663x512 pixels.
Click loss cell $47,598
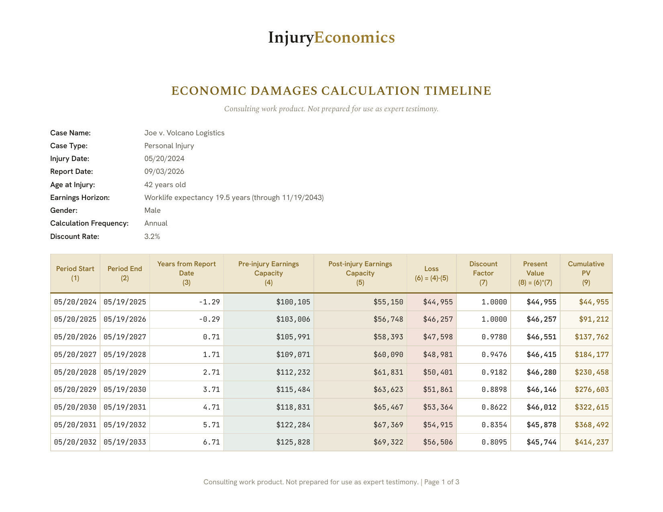tap(432, 337)
